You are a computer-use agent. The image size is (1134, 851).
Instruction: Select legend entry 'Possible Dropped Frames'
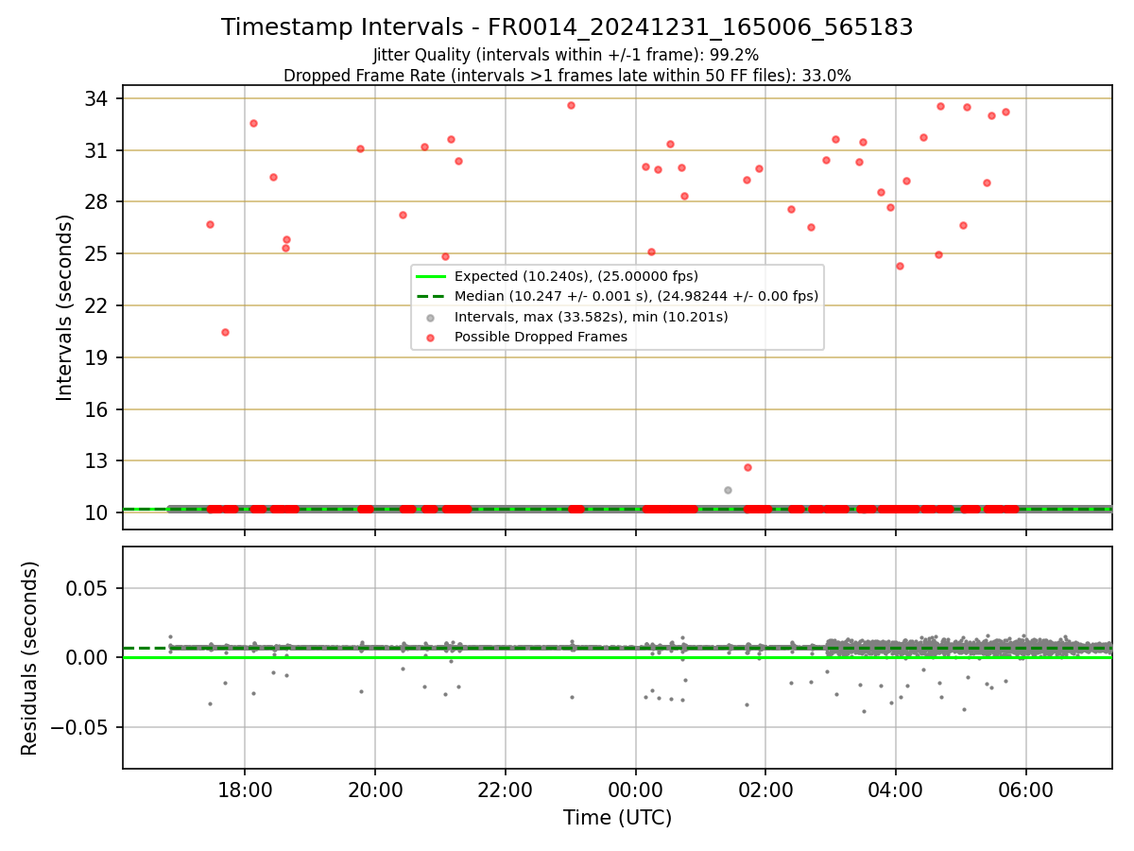[541, 337]
